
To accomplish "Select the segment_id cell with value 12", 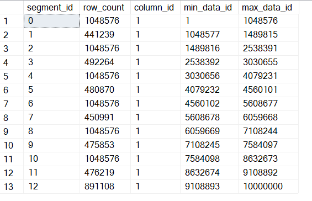I will coord(52,187).
